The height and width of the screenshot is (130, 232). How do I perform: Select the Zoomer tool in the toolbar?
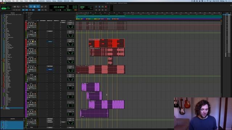coord(26,6)
